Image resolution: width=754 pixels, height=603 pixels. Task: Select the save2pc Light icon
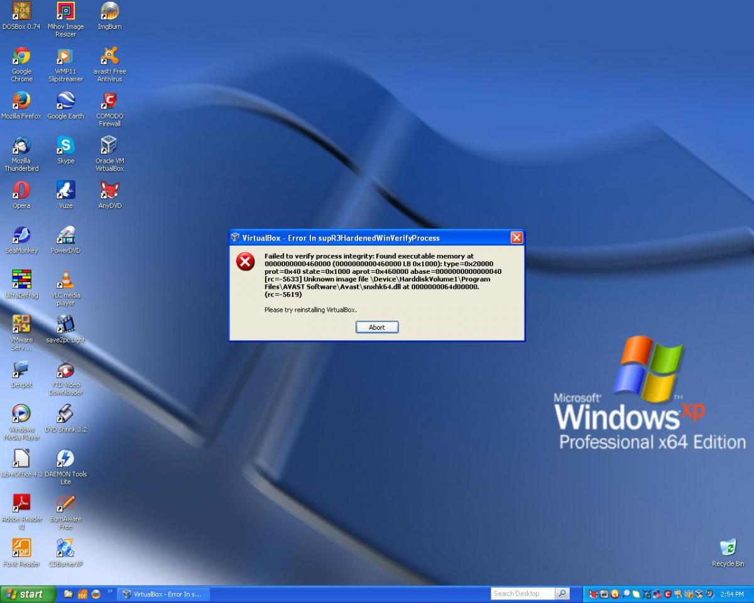pyautogui.click(x=65, y=329)
